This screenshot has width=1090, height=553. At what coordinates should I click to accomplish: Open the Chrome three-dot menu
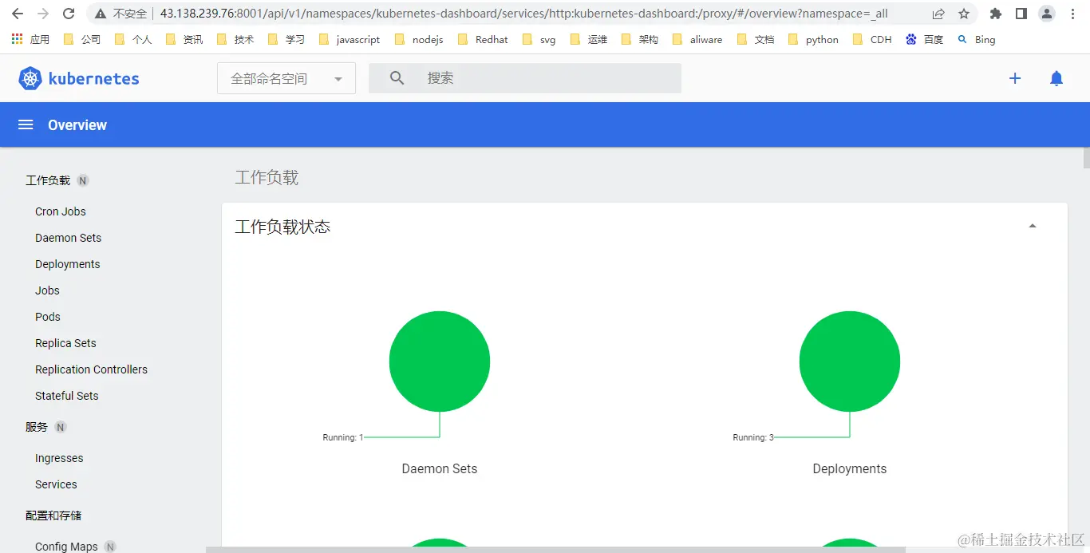click(x=1072, y=14)
